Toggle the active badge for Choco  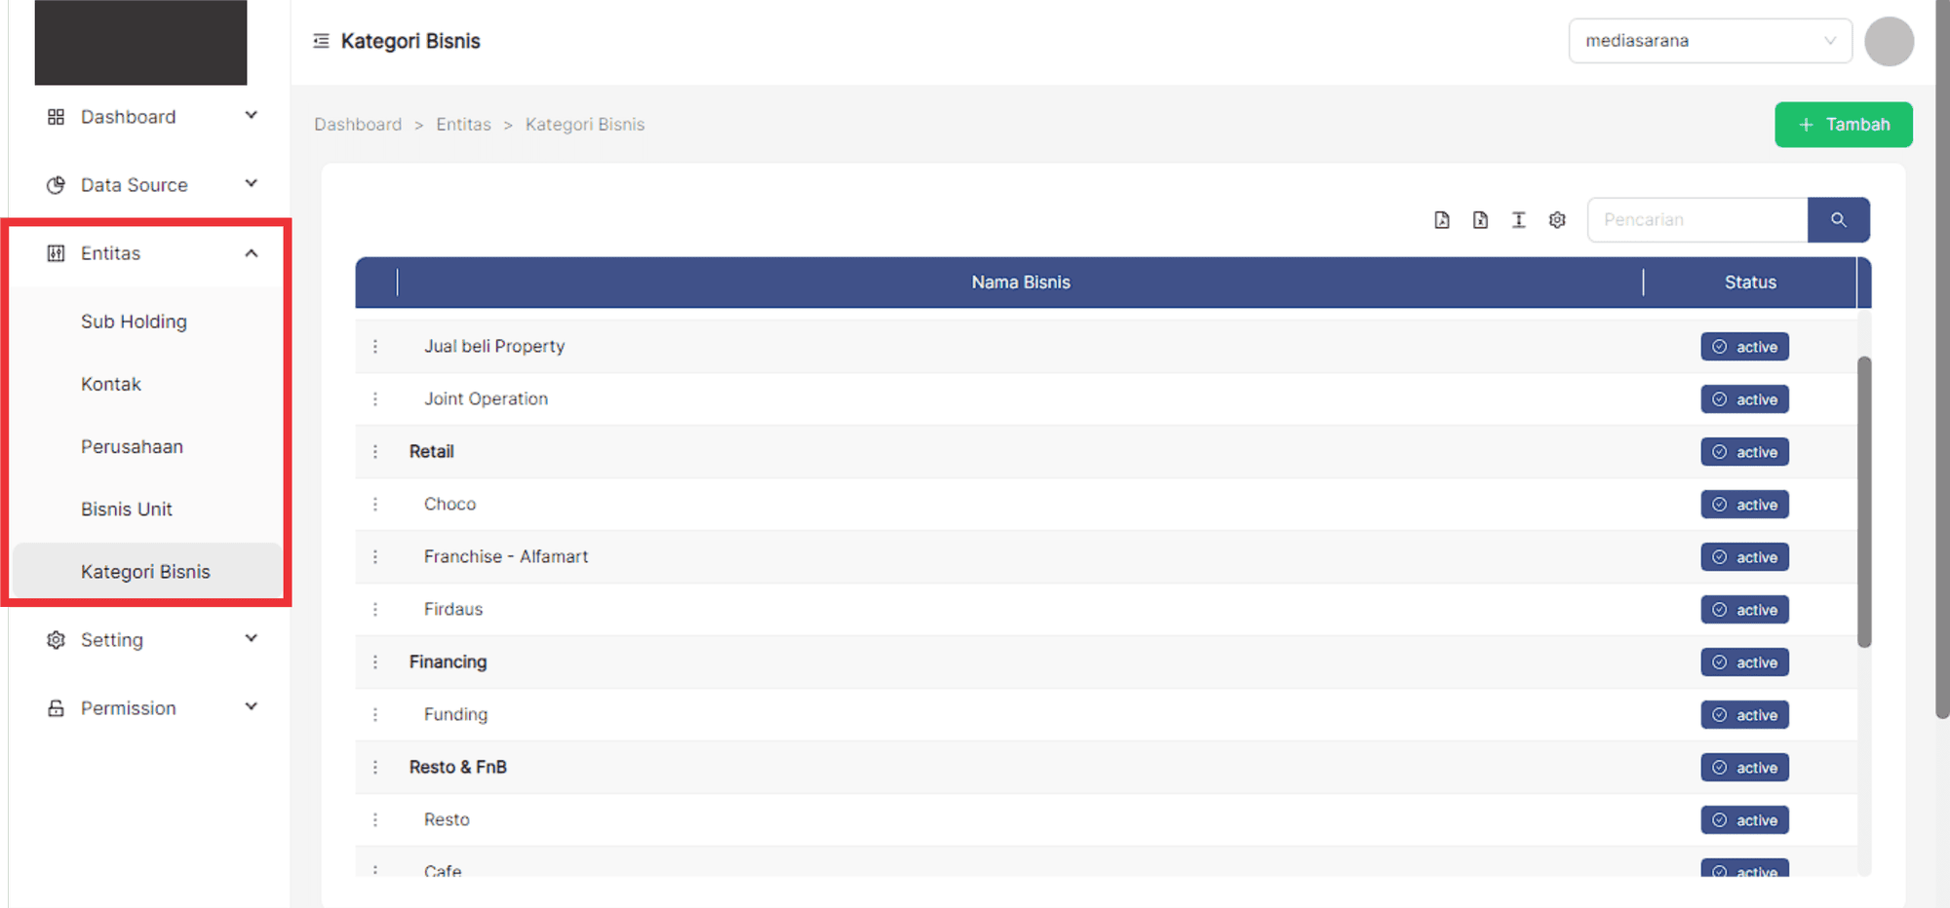(x=1744, y=505)
